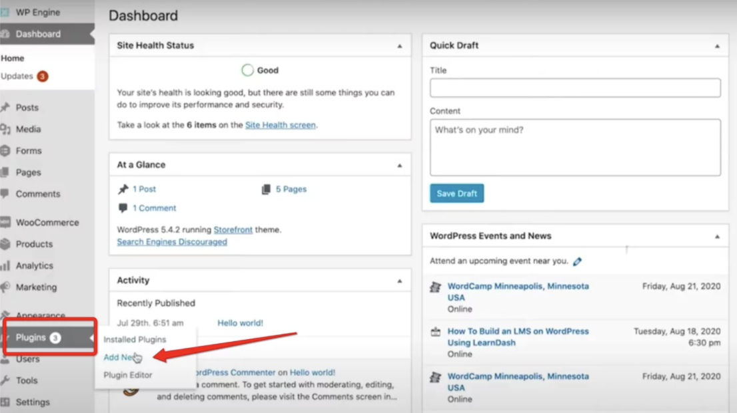
Task: Open Pages in the sidebar
Action: coord(28,172)
